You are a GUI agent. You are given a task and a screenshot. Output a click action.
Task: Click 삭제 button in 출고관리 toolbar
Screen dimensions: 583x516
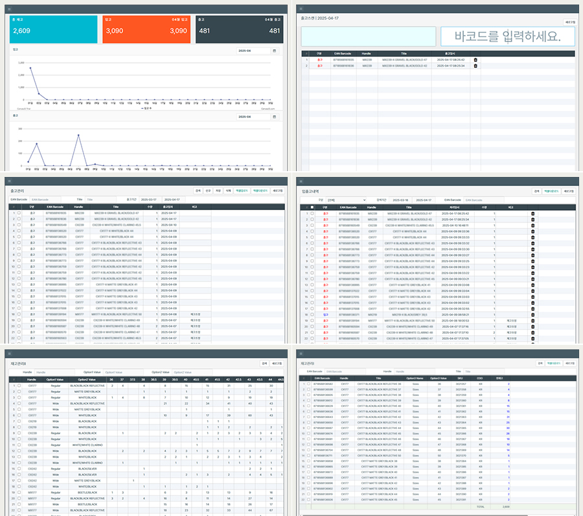pyautogui.click(x=228, y=191)
